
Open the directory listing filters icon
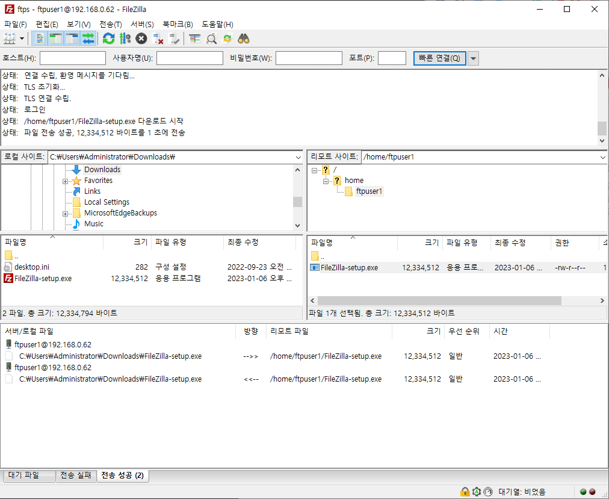[194, 39]
